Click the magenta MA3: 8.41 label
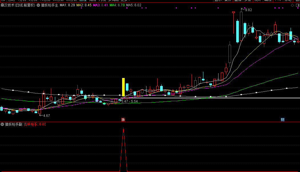 click(100, 5)
